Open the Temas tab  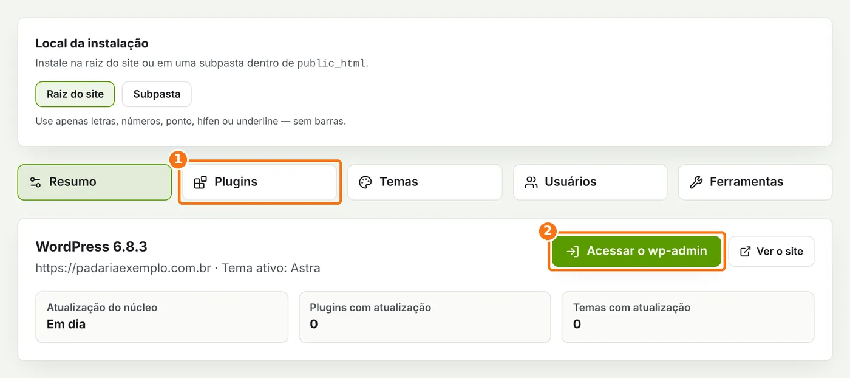[425, 182]
